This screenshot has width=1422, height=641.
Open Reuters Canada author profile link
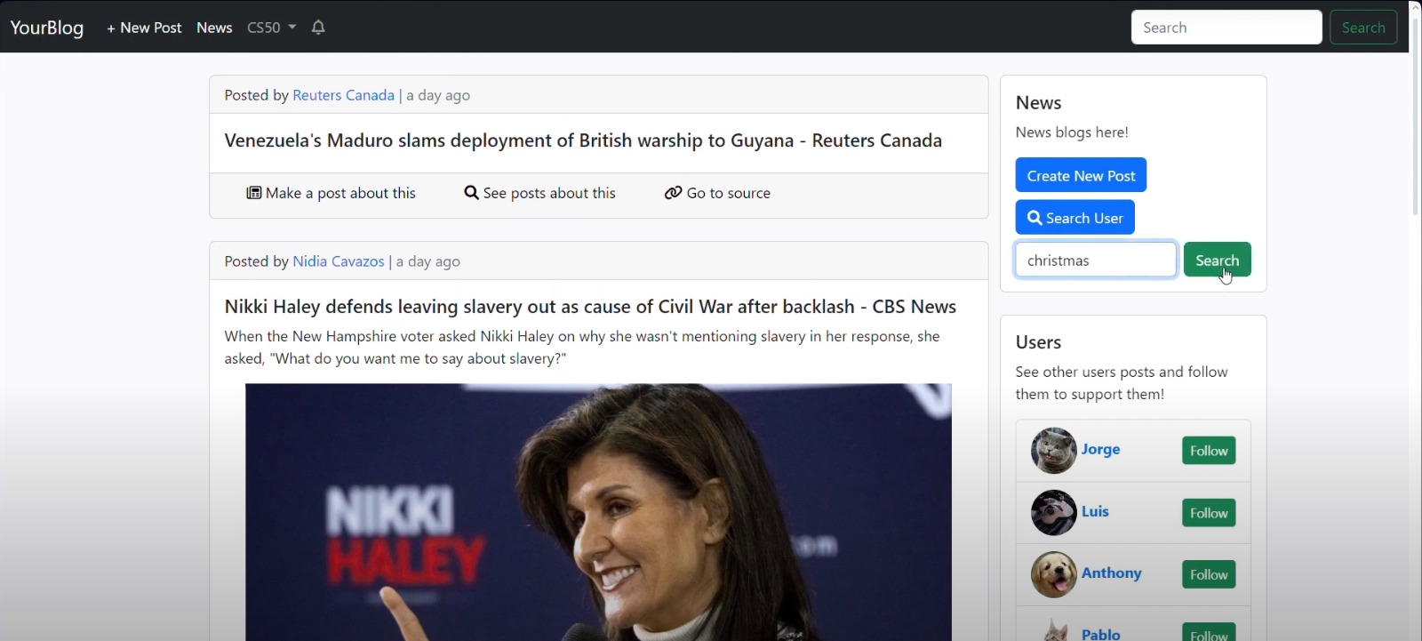[x=343, y=95]
